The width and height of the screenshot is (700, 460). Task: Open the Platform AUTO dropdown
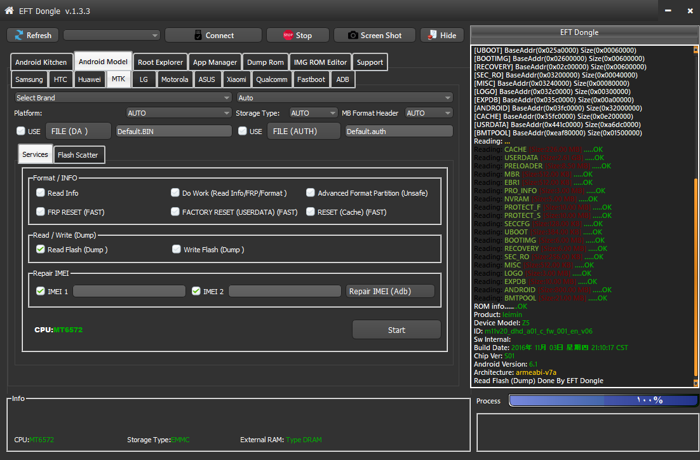coord(178,113)
